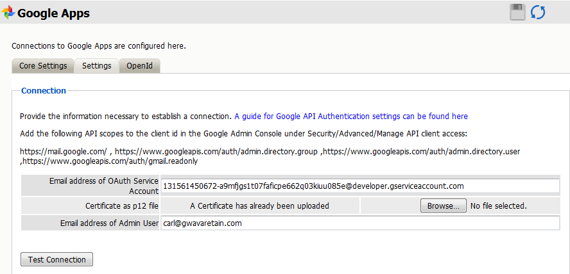Select the Settings tab
Viewport: 570px width, 274px height.
coord(96,66)
